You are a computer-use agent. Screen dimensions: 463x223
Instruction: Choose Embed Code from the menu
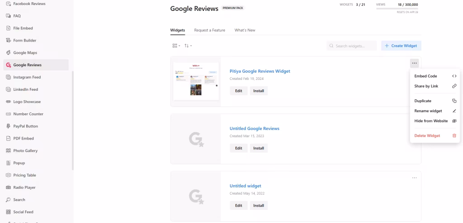[x=435, y=76]
